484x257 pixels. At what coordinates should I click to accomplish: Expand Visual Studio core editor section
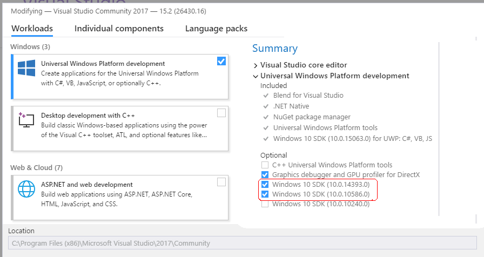[256, 65]
